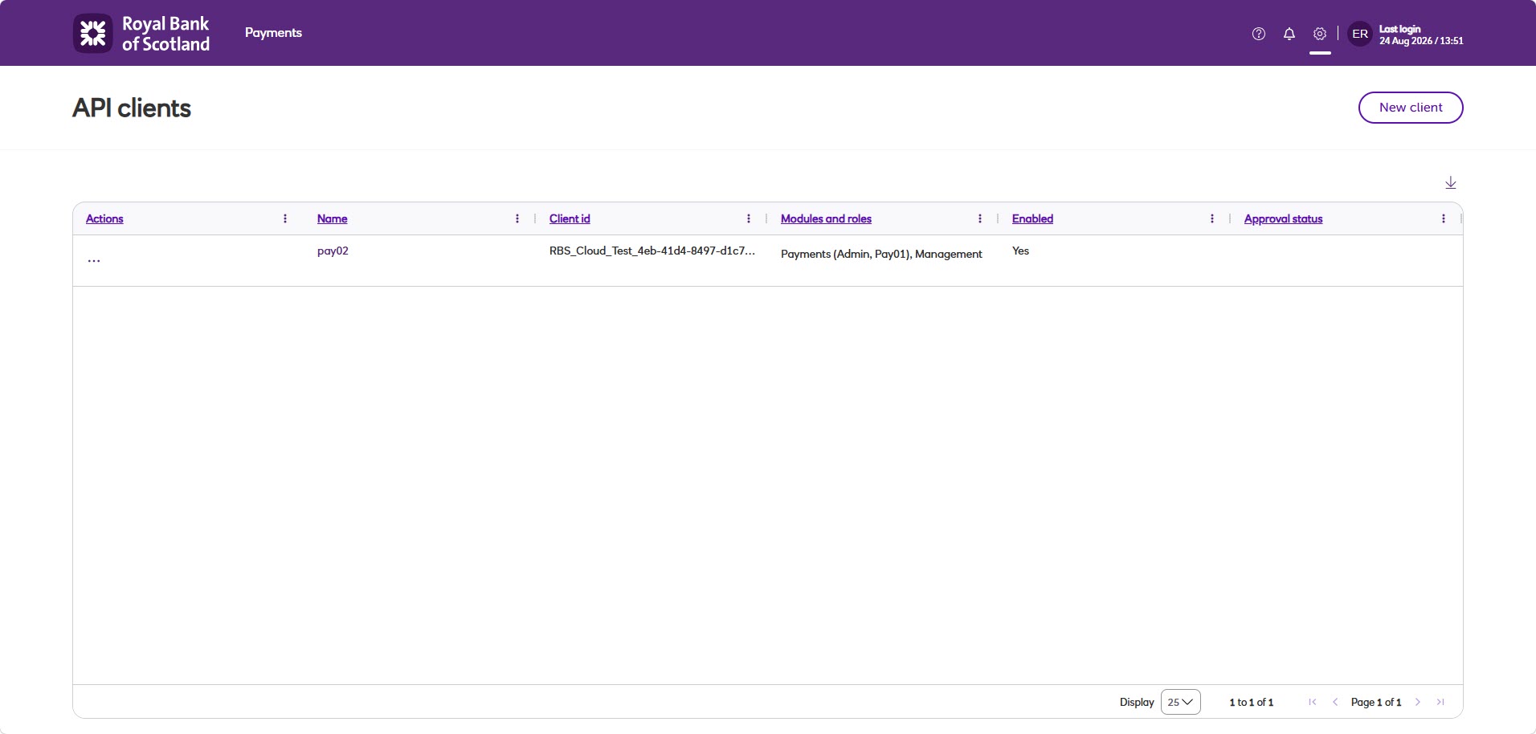Sort by Name column header
Viewport: 1536px width, 734px height.
pos(333,218)
